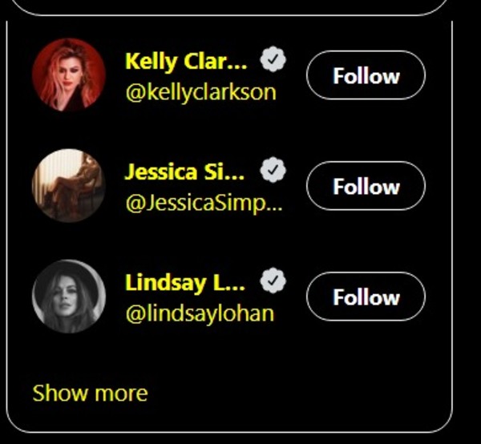Open Jessica Simpson's profile picture
Screen dimensions: 481x444
tap(69, 185)
